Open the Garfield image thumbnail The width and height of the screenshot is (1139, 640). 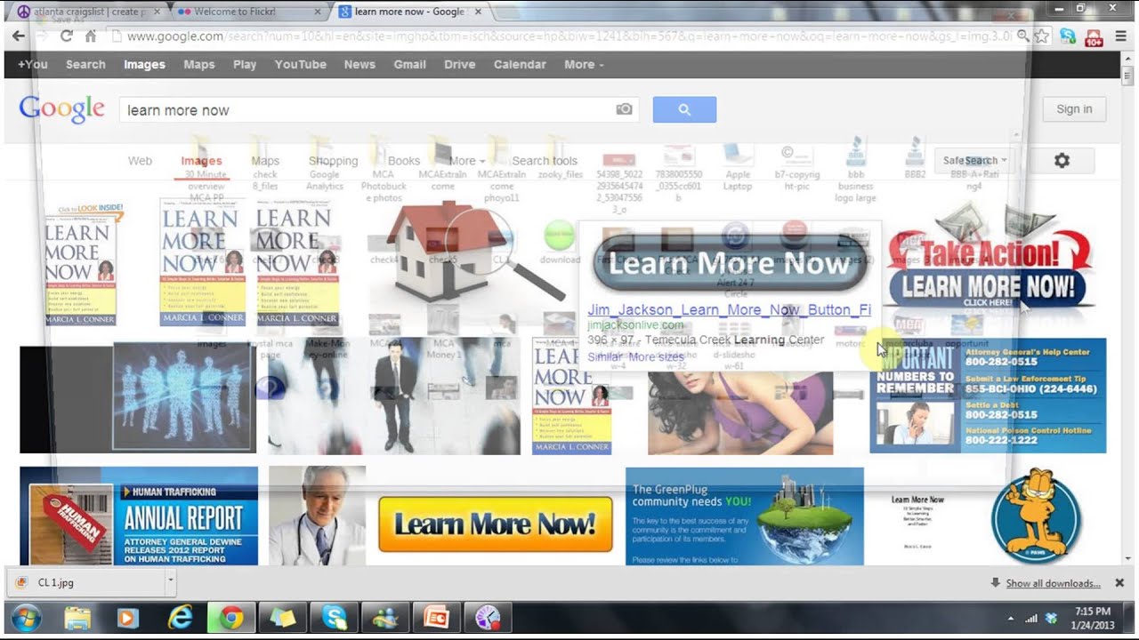pyautogui.click(x=1035, y=516)
